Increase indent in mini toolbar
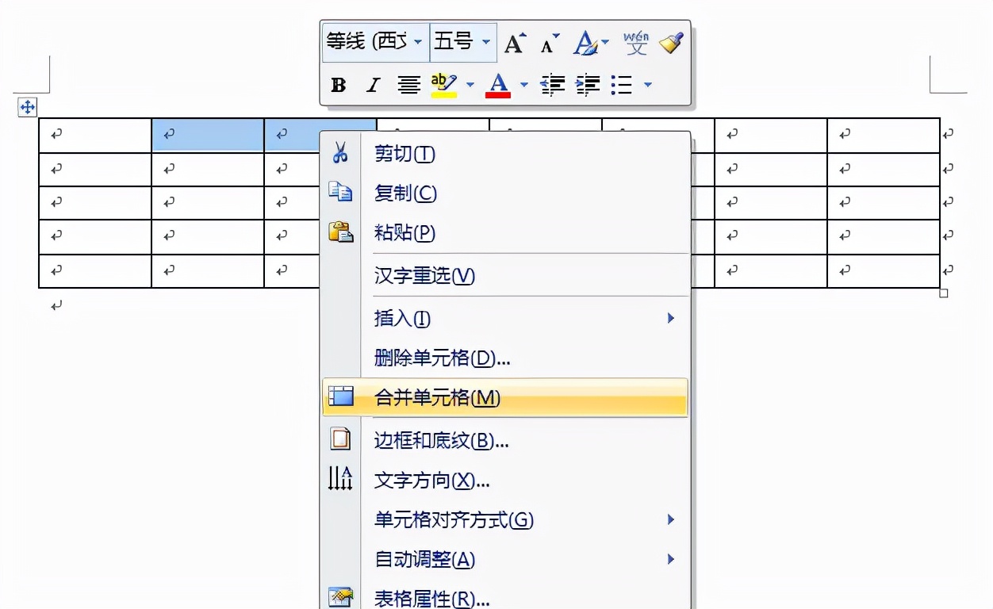The height and width of the screenshot is (609, 993). tap(588, 85)
